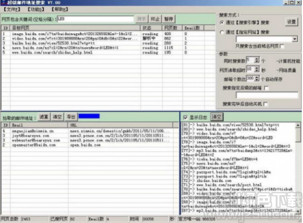This screenshot has height=223, width=303.
Task: Click the 终止 stop button
Action: [x=155, y=19]
